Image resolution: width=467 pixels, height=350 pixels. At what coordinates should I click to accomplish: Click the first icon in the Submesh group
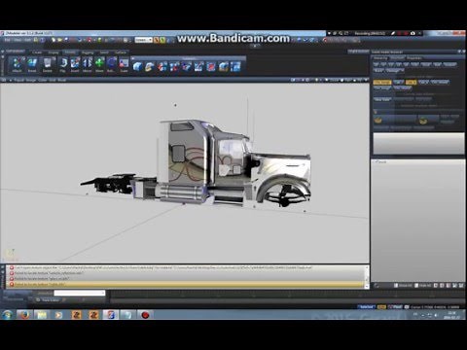(137, 66)
